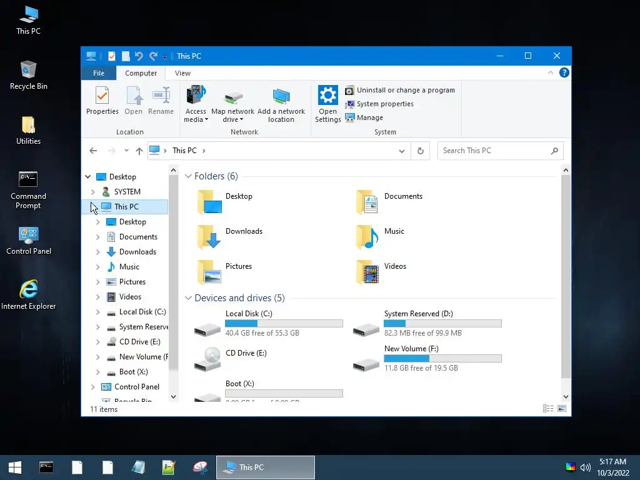This screenshot has width=640, height=480.
Task: Click navigation pane scroll down arrow
Action: 174,397
